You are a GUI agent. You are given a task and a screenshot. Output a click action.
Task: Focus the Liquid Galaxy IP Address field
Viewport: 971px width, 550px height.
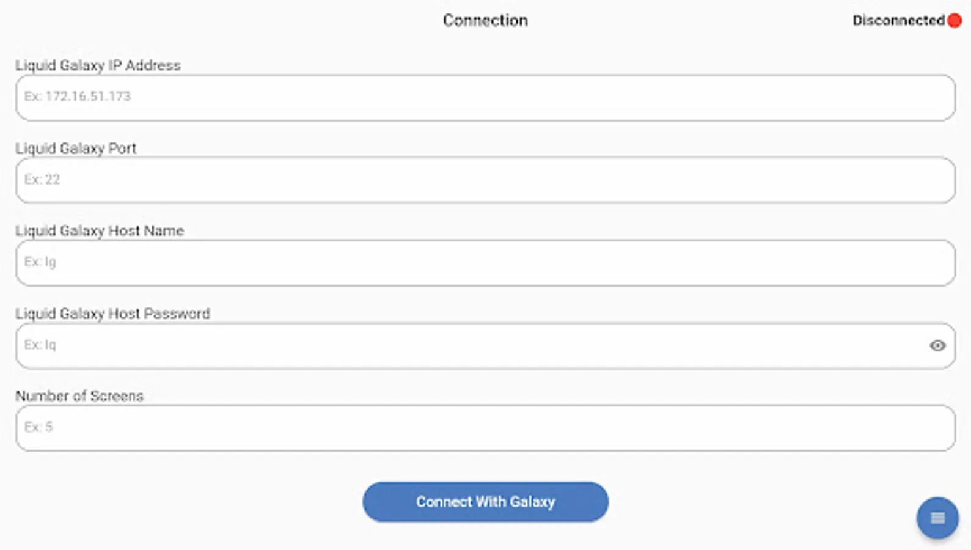(485, 98)
